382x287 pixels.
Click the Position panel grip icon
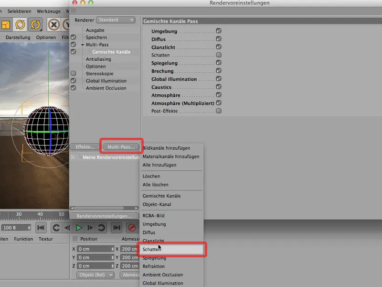pyautogui.click(x=75, y=239)
